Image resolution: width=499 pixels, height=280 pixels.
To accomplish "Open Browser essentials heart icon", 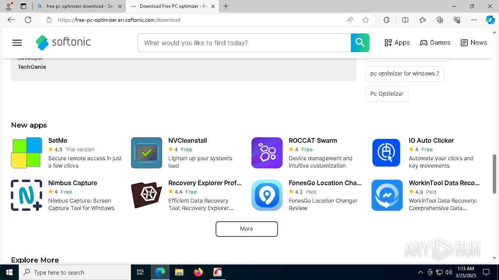I will [457, 20].
